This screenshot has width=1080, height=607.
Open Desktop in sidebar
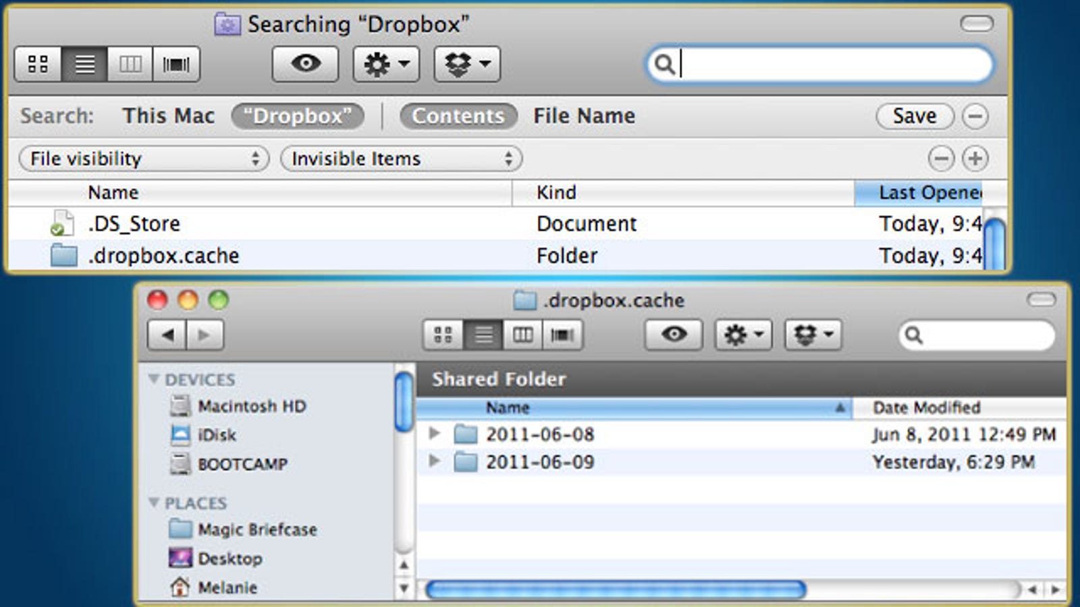coord(215,558)
